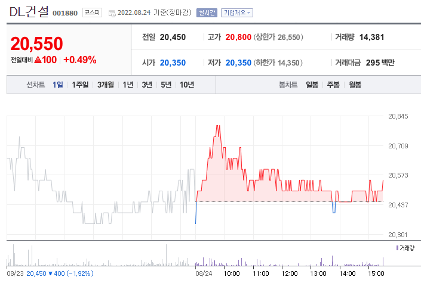Select the 10년 line chart period
This screenshot has width=421, height=283.
click(x=187, y=85)
